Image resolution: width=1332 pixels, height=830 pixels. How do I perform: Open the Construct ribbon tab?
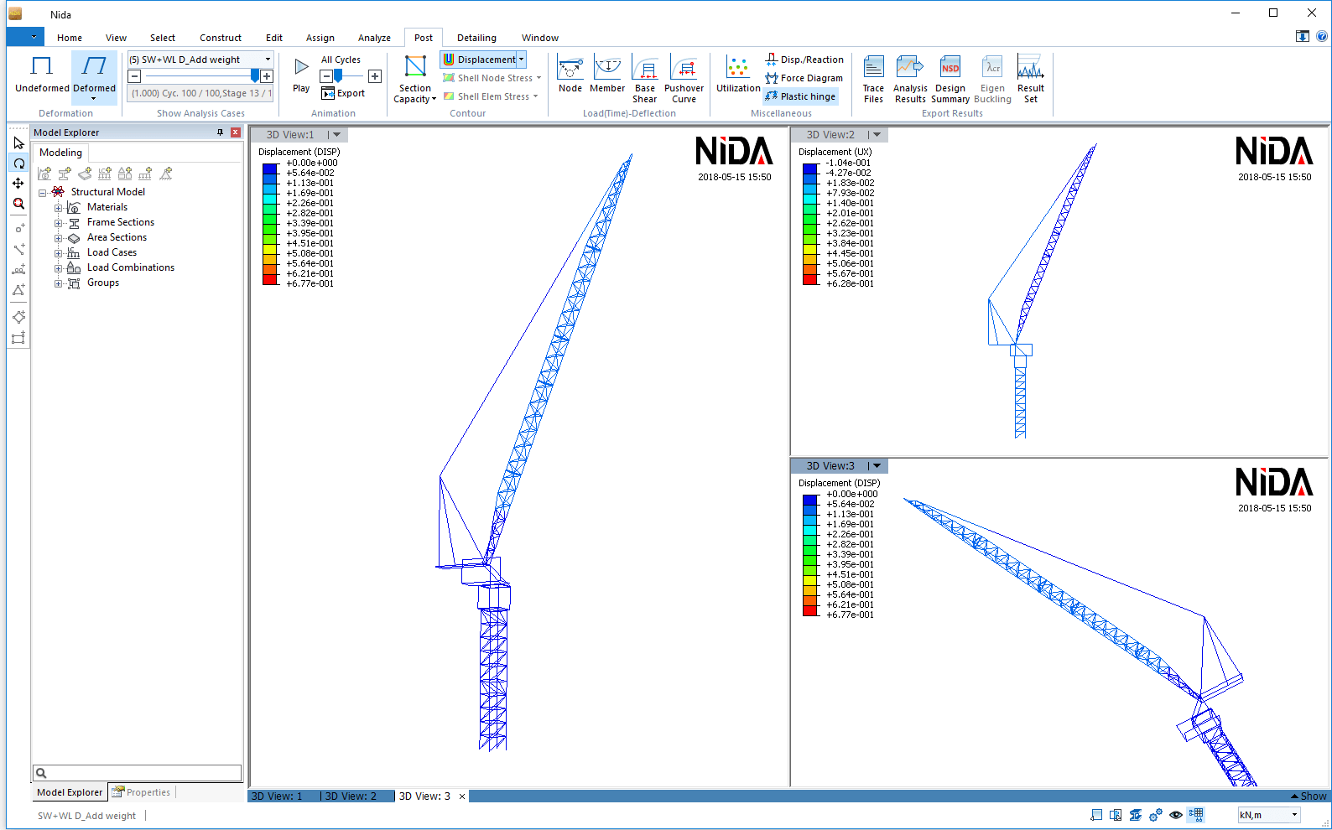(221, 38)
